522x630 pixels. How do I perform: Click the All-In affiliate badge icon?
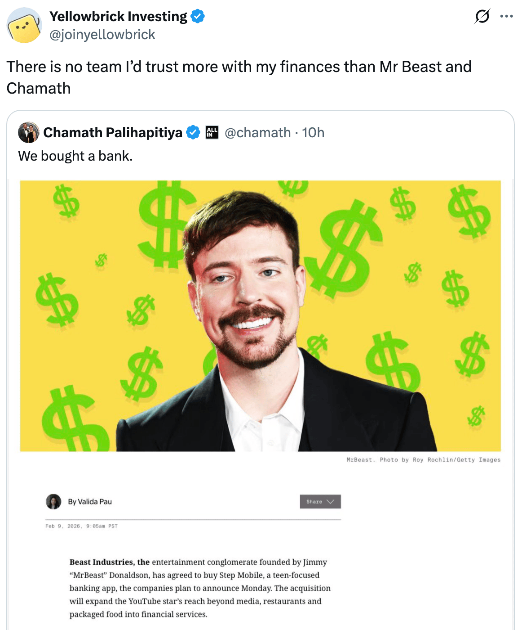coord(212,132)
